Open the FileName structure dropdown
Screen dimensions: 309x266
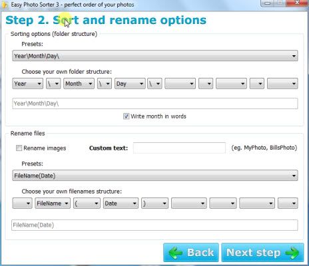[53, 203]
